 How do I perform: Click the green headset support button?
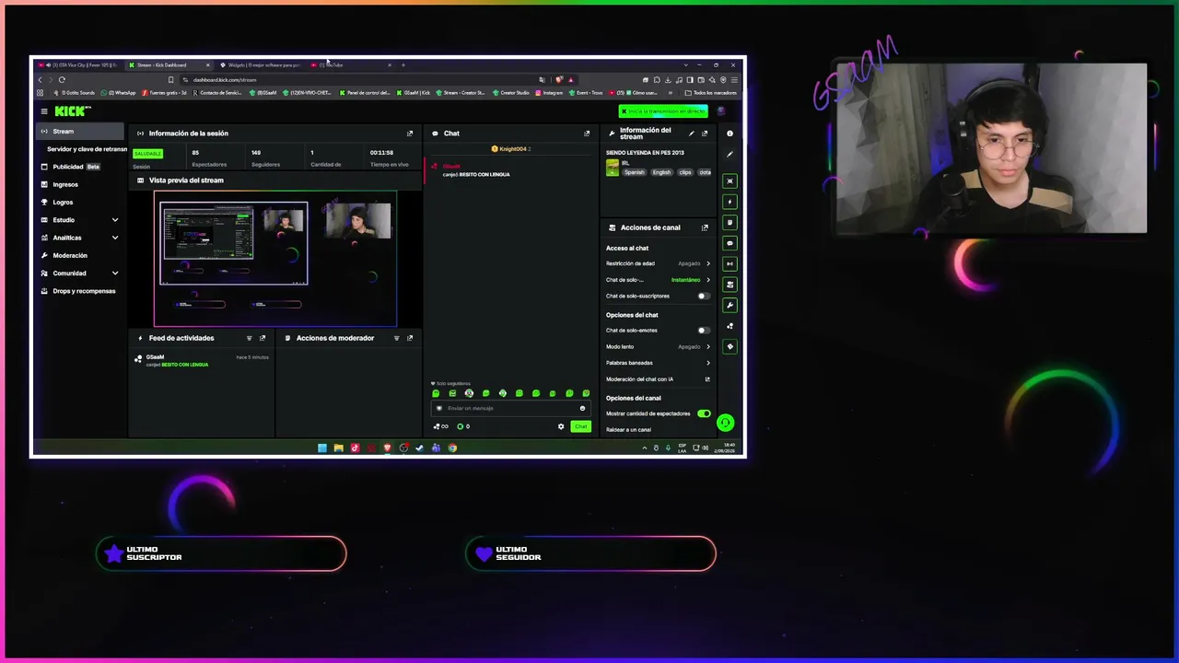[x=726, y=423]
